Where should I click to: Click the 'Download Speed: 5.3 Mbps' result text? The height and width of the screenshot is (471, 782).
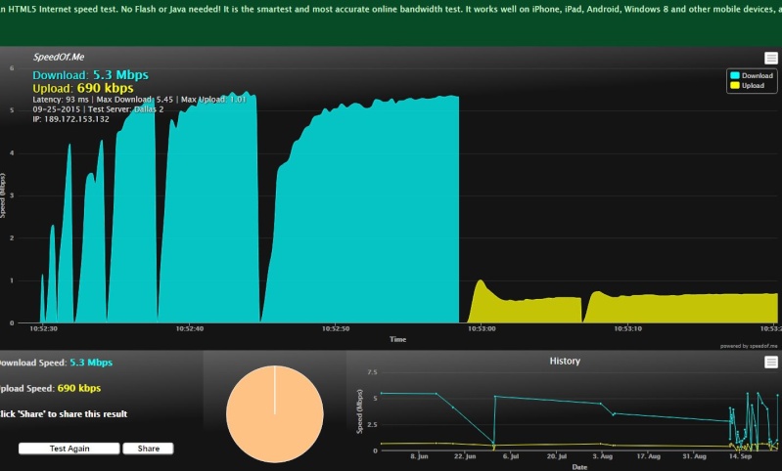point(56,363)
